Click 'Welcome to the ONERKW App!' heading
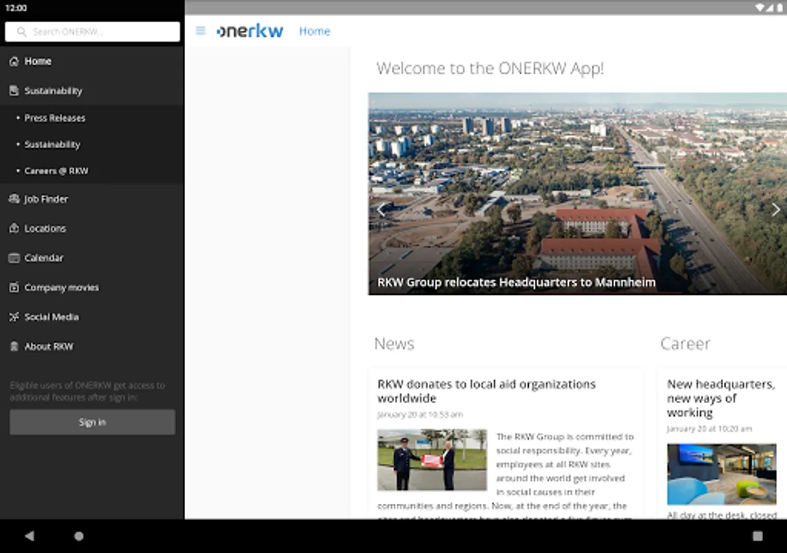This screenshot has height=553, width=787. pos(490,68)
